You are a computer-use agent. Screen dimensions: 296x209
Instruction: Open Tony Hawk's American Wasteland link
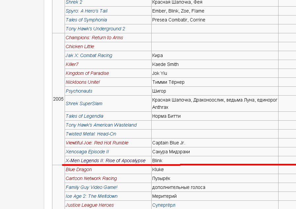click(x=101, y=125)
